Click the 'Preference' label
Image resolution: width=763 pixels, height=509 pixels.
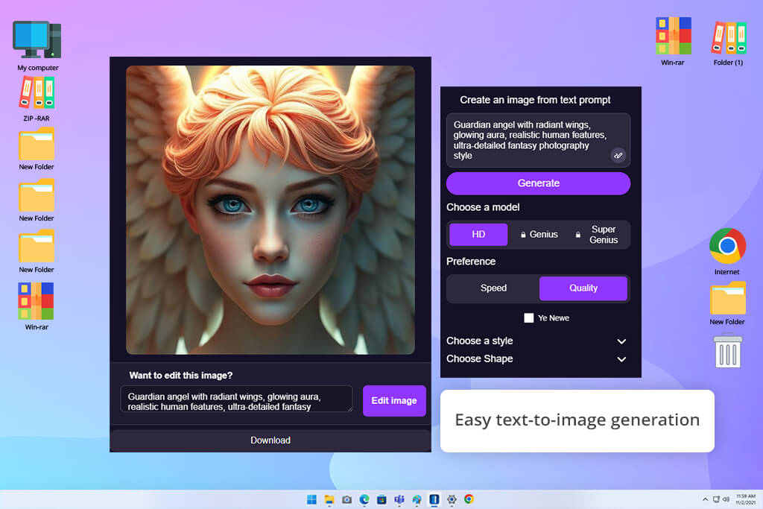[x=471, y=262]
